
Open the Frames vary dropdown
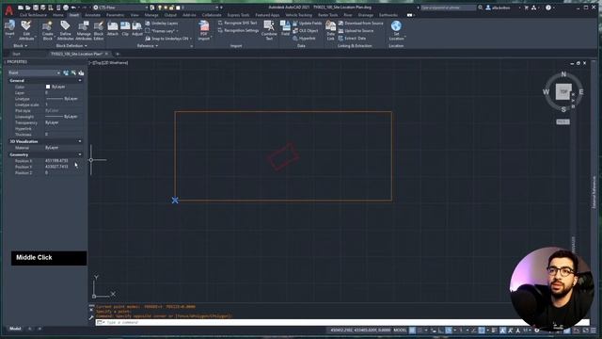pyautogui.click(x=164, y=31)
